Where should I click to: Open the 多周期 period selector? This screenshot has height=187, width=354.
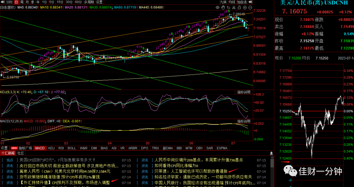[x=89, y=2]
